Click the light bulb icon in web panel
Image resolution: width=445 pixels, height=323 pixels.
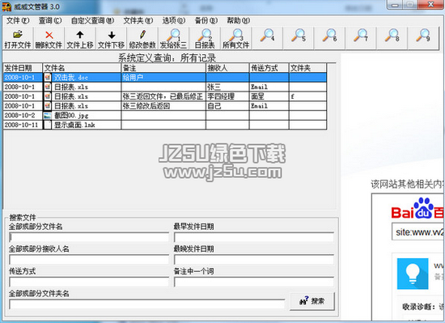[x=413, y=274]
